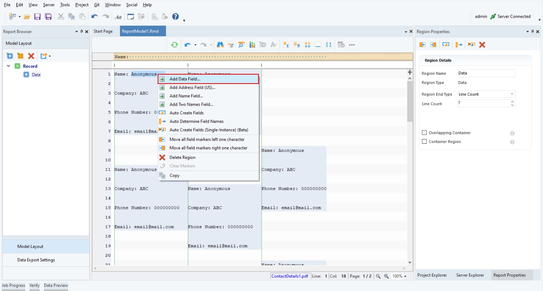Screen dimensions: 543x291
Task: Check the Container Region checkbox
Action: (424, 141)
